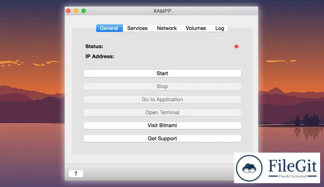Click the Start button
324x187 pixels.
(162, 73)
